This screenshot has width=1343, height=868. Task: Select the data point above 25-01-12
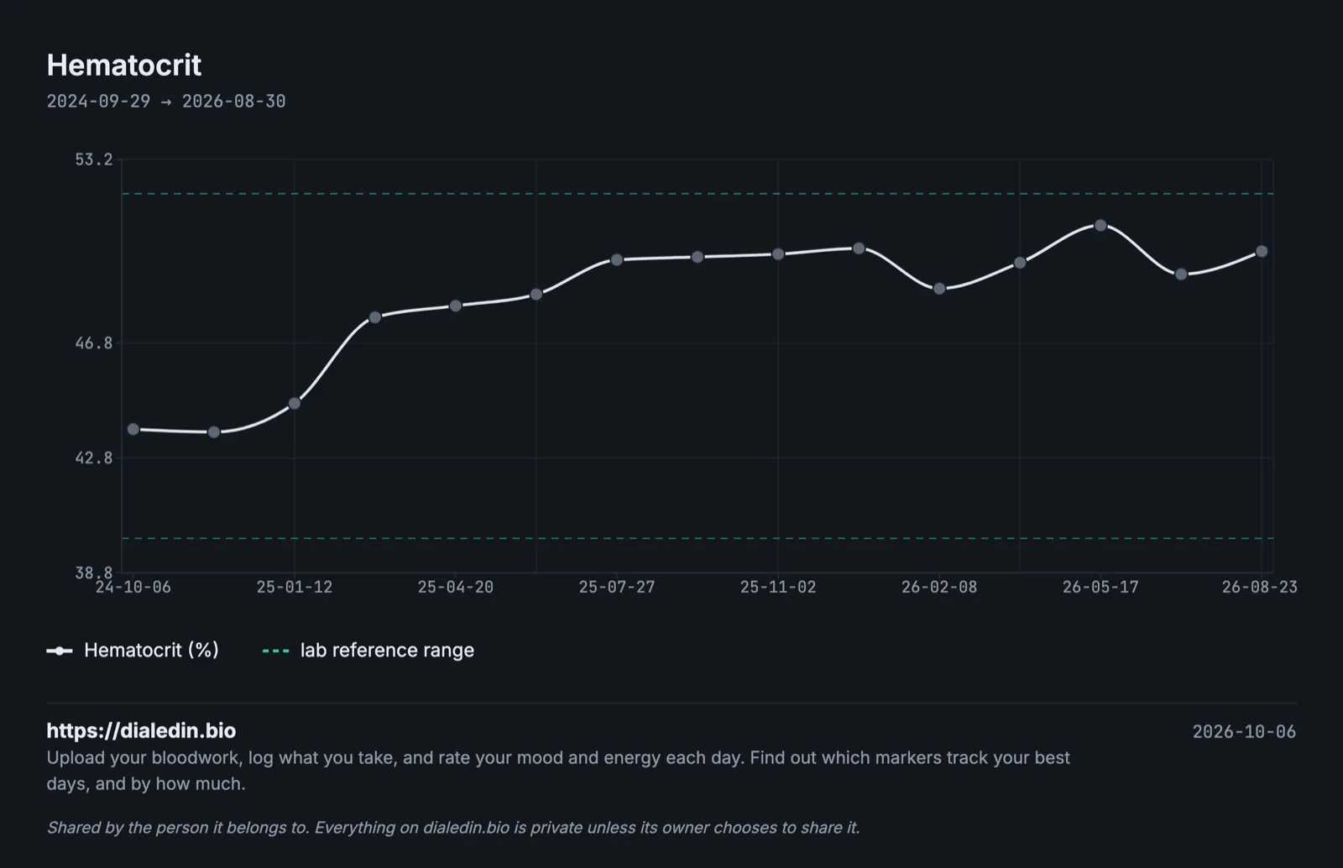295,404
